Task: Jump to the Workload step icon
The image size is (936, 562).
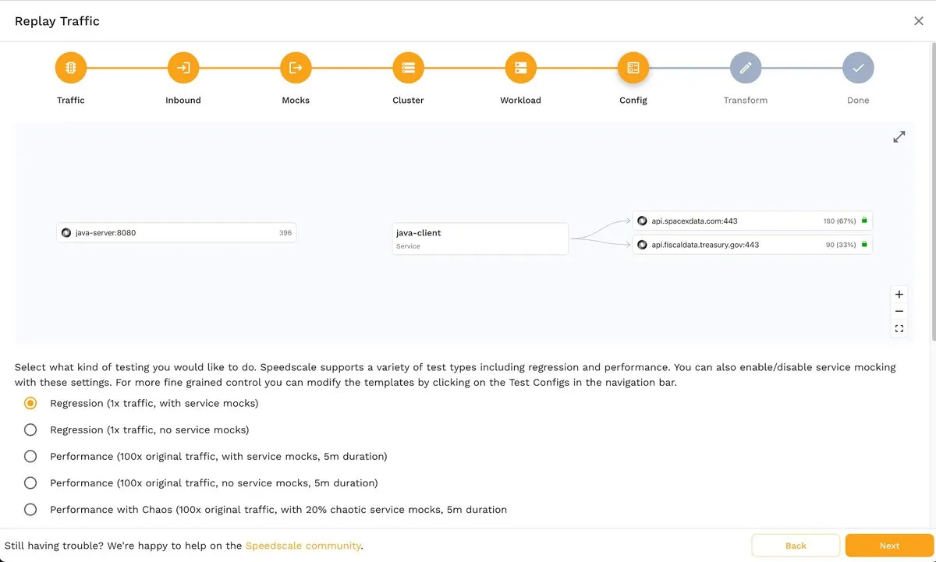Action: pyautogui.click(x=520, y=68)
